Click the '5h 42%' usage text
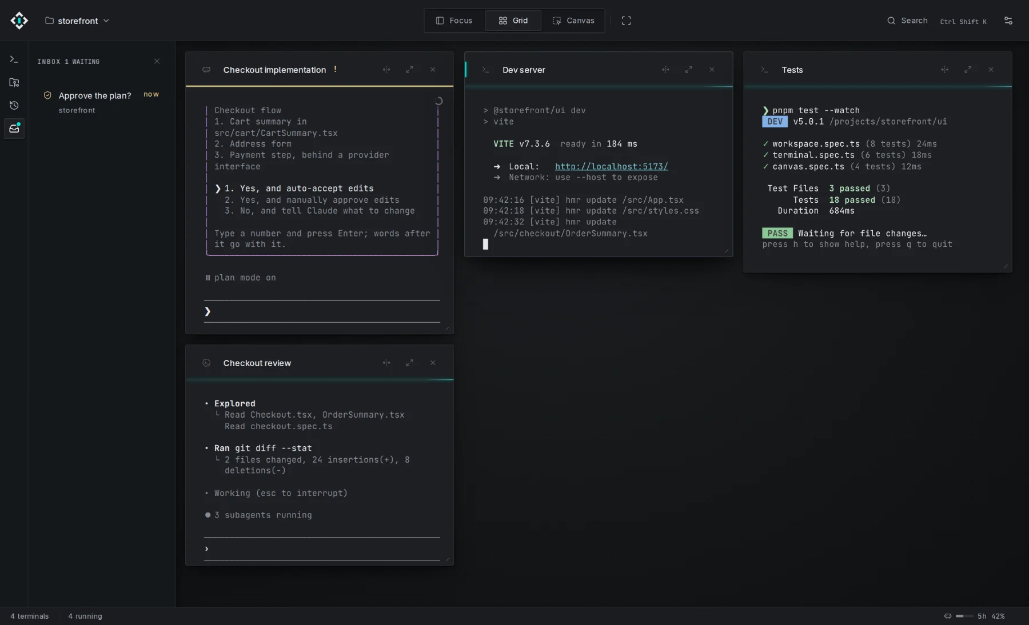Image resolution: width=1029 pixels, height=625 pixels. [991, 616]
